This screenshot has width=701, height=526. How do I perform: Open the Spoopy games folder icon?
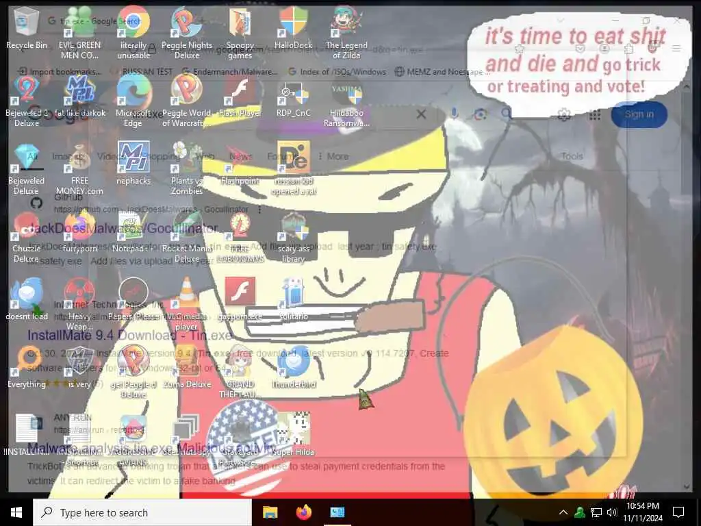240,34
